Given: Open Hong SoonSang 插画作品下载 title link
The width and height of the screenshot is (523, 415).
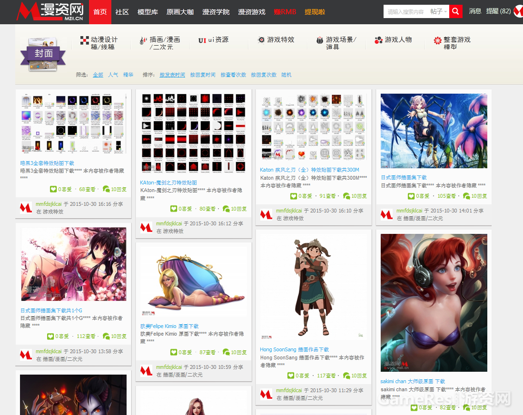Looking at the screenshot, I should [x=295, y=349].
